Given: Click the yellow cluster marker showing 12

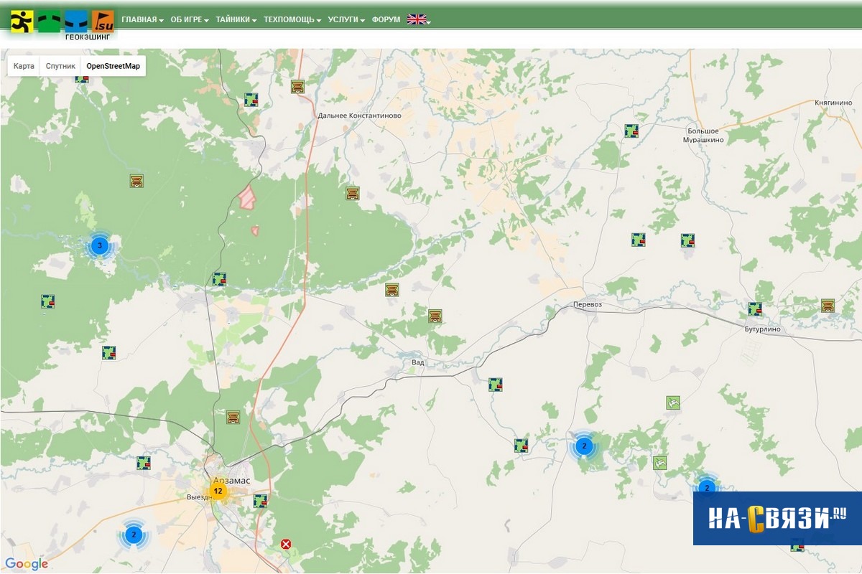Looking at the screenshot, I should (217, 491).
